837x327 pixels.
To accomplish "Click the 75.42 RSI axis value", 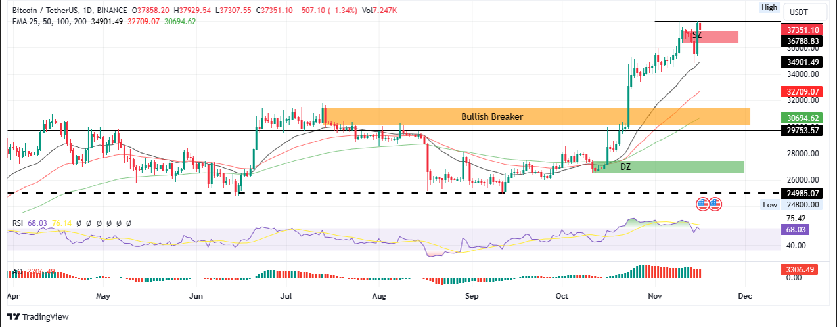I will [x=797, y=219].
